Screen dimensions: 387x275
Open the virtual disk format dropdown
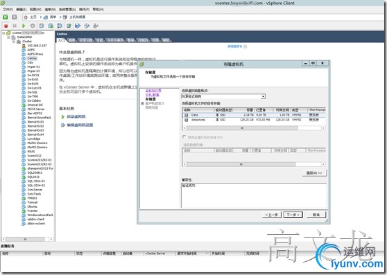tap(264, 96)
